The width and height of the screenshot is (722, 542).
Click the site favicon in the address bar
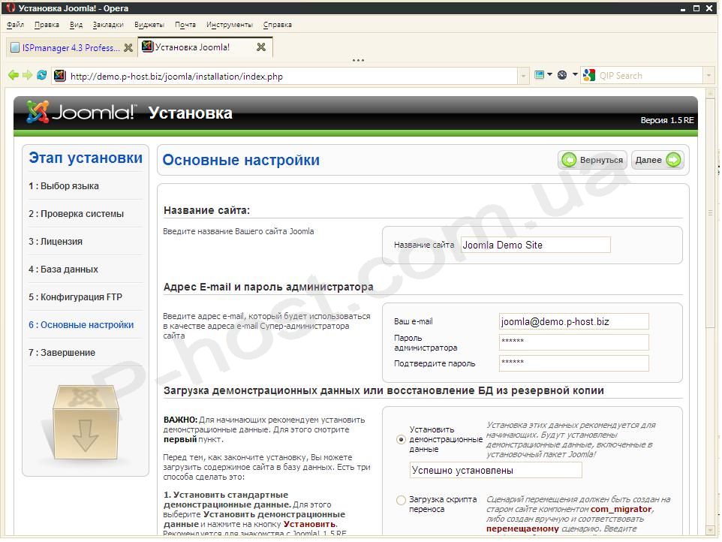(60, 76)
